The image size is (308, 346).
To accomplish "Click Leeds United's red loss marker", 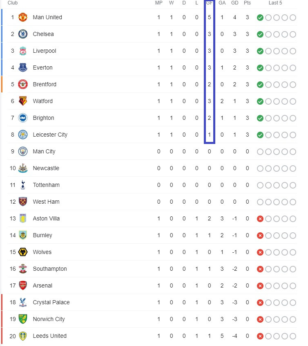I will pos(260,336).
